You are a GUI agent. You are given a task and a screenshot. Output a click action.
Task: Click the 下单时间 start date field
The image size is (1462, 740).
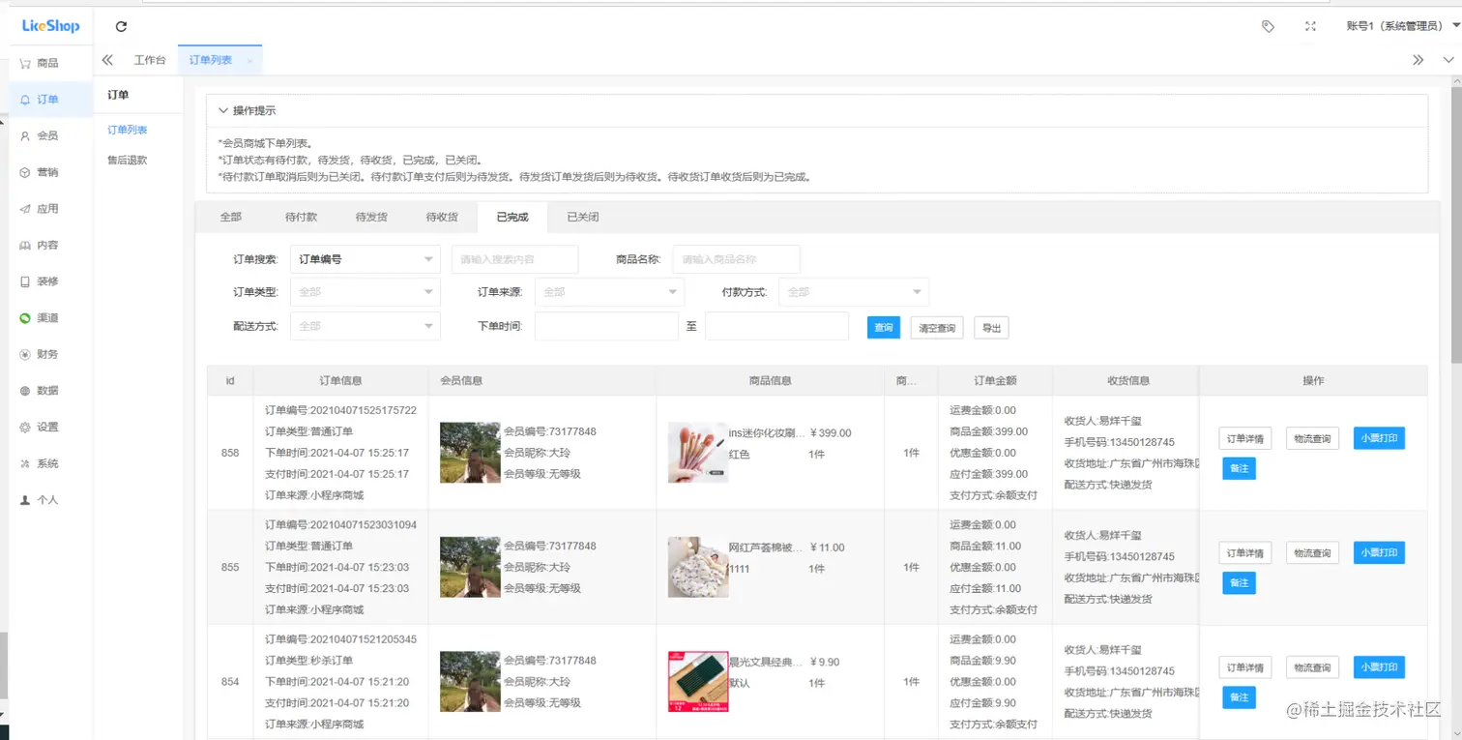tap(606, 326)
